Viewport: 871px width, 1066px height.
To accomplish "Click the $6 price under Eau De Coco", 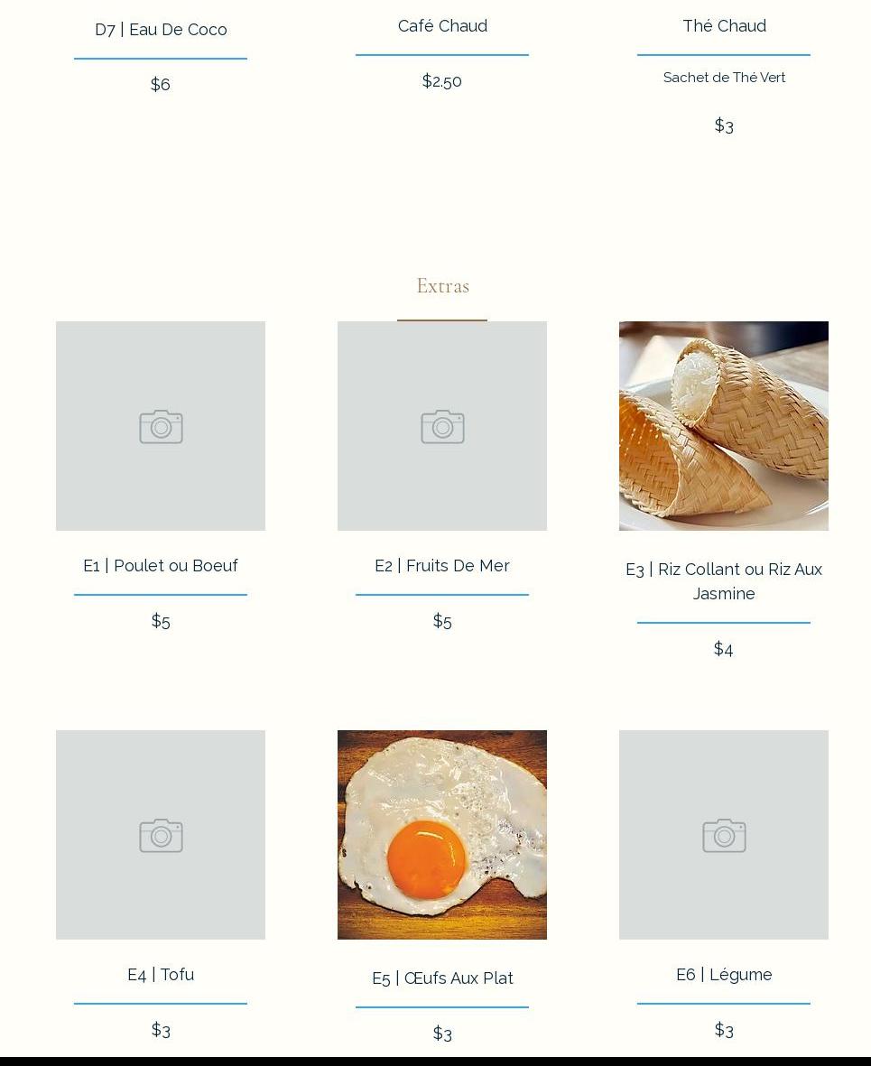I will click(161, 84).
